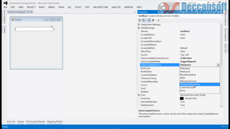Click the Visual Studio logo icon
Image resolution: width=230 pixels, height=129 pixels.
tap(5, 3)
